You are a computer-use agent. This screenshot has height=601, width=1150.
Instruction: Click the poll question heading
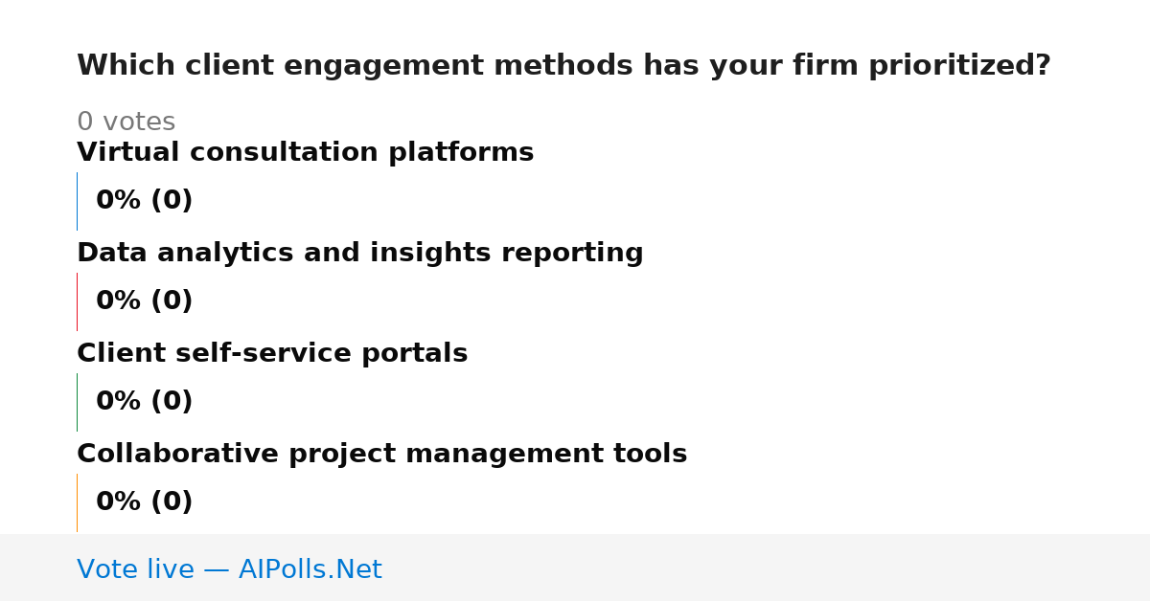point(563,66)
